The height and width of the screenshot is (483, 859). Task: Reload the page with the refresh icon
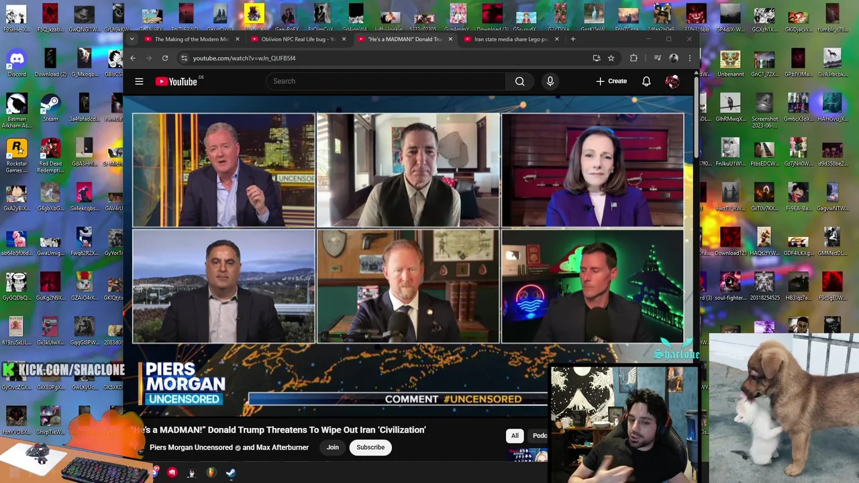[x=165, y=58]
